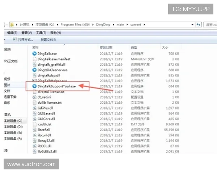Screen dimensions: 217x173
Task: Expand the arrow after "DingDing" in the breadcrumb
Action: pos(113,25)
